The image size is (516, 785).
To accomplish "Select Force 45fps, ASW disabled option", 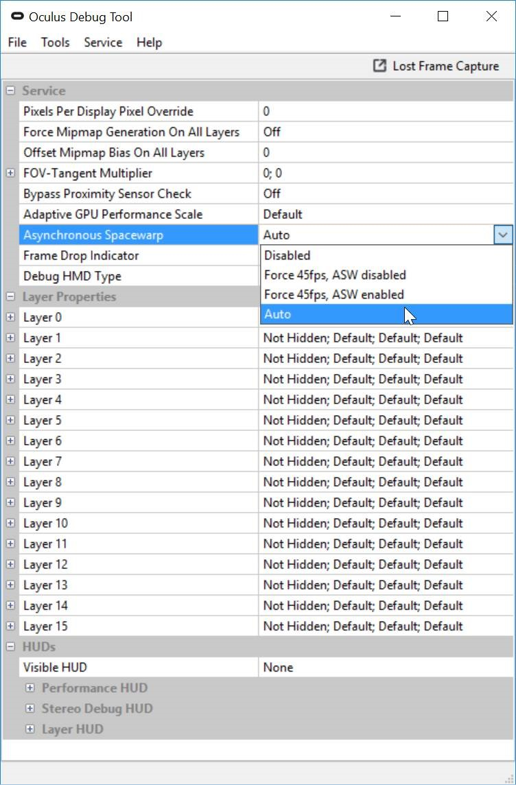I will [386, 275].
